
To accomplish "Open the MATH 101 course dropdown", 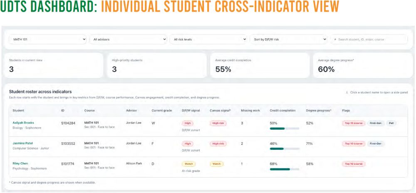I will pos(48,39).
